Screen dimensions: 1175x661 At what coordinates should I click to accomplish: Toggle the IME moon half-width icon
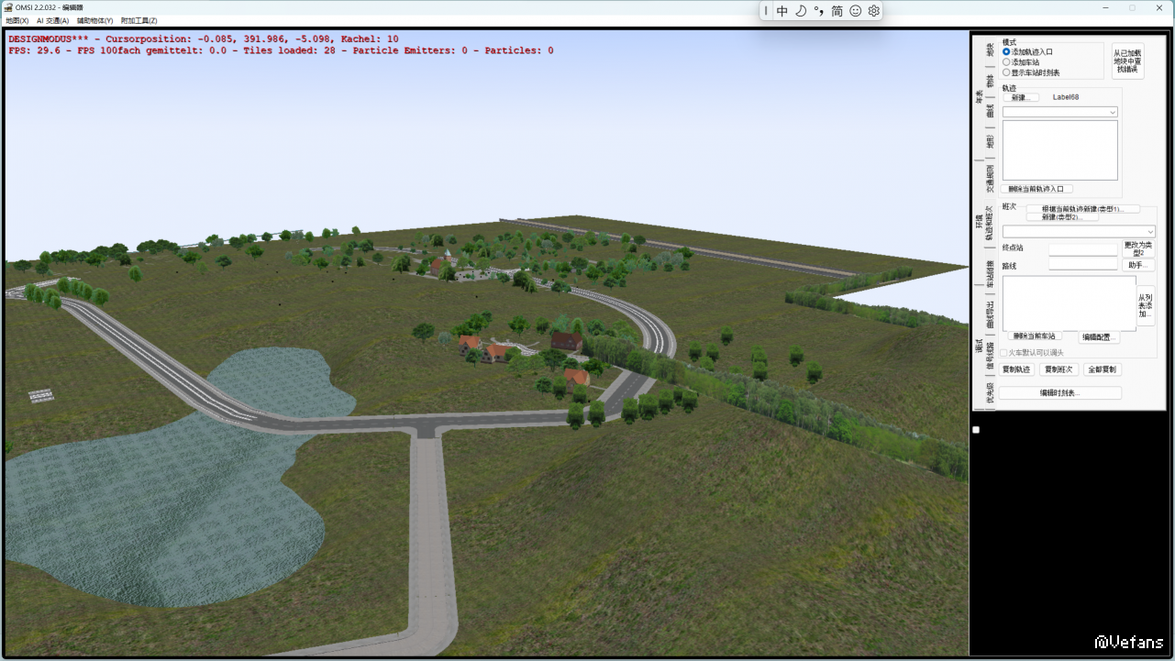[x=801, y=11]
